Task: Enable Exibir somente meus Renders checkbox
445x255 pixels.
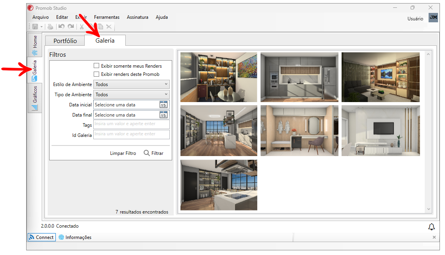Action: pos(96,66)
